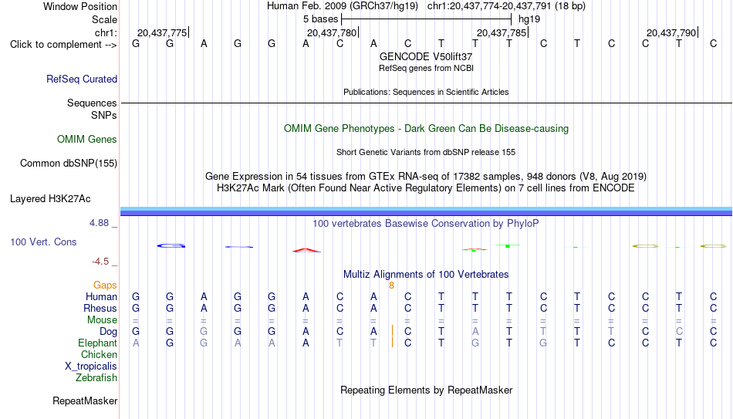Click the orange Gaps label
733x419 pixels.
click(105, 285)
